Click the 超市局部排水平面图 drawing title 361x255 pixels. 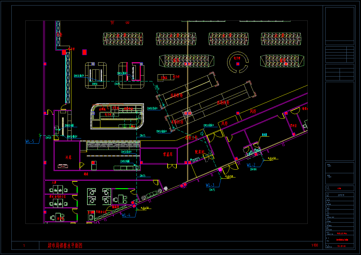(x=65, y=246)
